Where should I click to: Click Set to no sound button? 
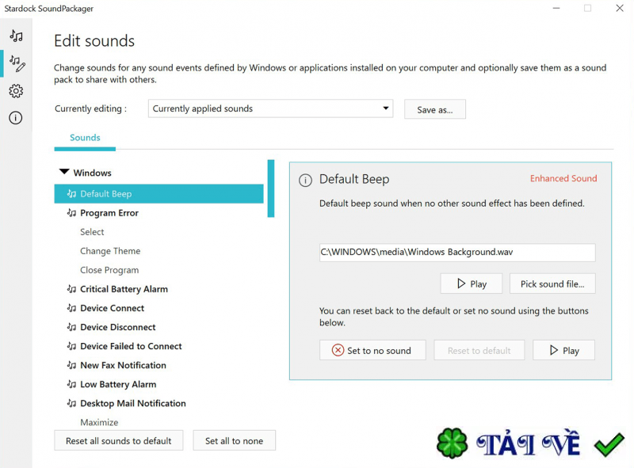tap(372, 350)
